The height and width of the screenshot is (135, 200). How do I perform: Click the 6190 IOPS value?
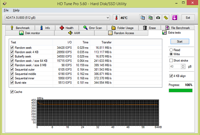(65, 74)
